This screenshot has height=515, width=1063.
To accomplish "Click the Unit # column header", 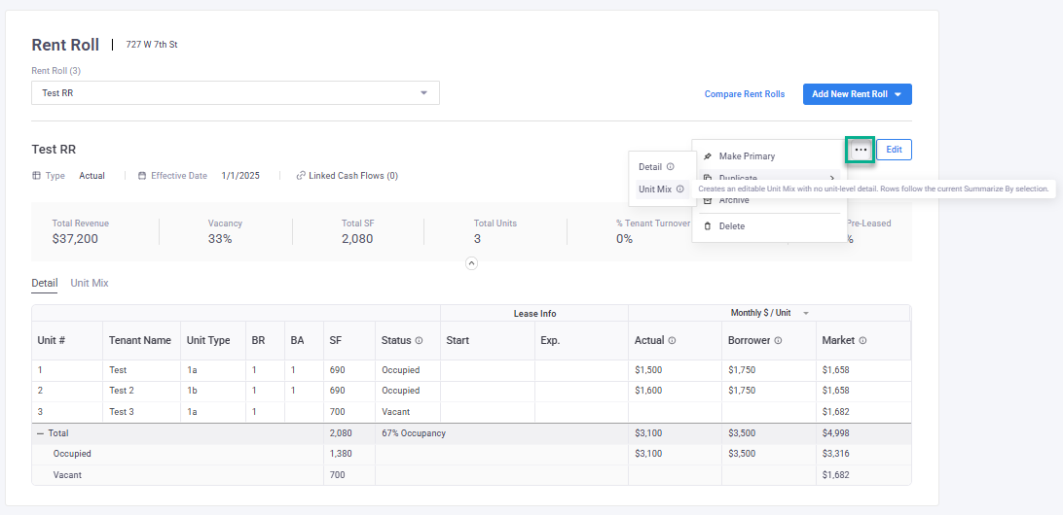I will coord(66,340).
